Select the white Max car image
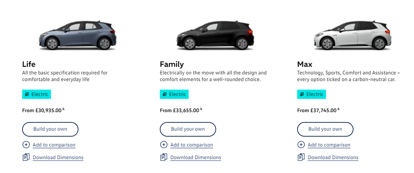Image resolution: width=414 pixels, height=173 pixels. [353, 36]
